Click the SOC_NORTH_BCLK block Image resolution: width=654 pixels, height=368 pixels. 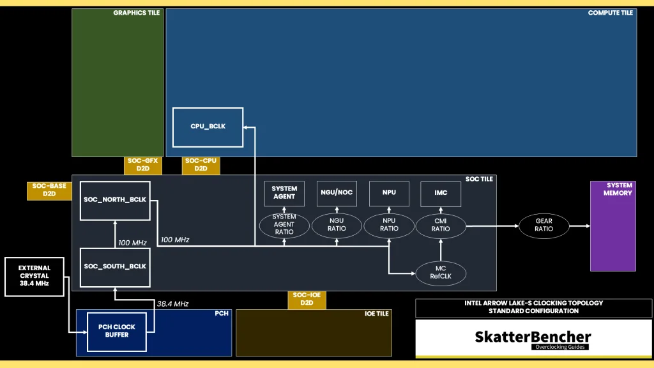[x=114, y=201]
